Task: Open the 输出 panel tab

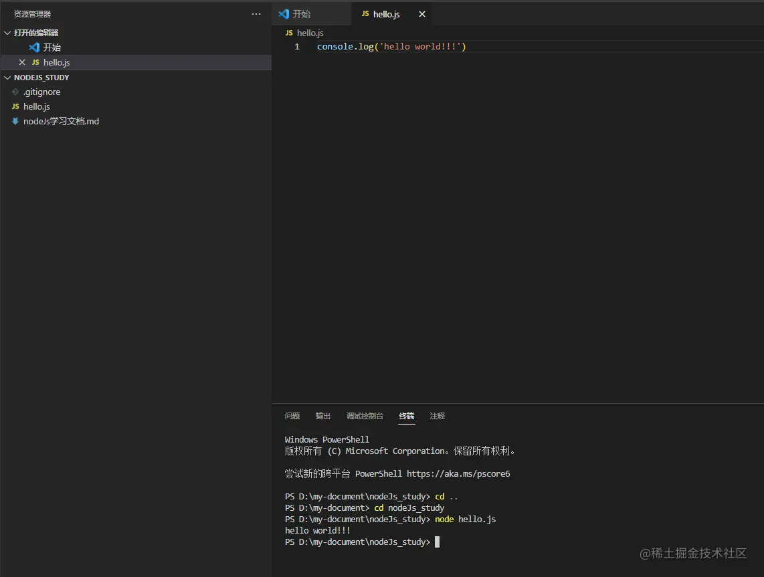Action: coord(323,416)
